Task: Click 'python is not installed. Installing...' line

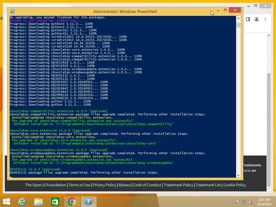Action: click(45, 20)
